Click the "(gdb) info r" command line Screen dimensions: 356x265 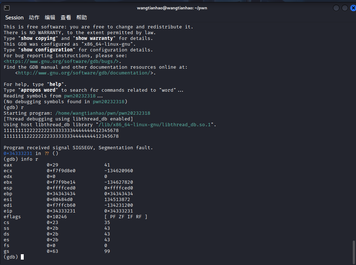[x=21, y=159]
